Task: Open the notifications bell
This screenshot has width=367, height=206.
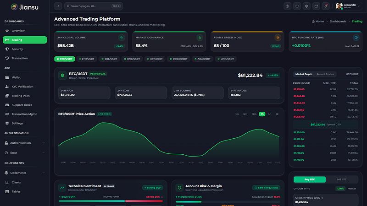Action: click(x=326, y=6)
